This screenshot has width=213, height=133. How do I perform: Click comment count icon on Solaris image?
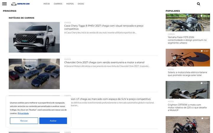tap(202, 51)
